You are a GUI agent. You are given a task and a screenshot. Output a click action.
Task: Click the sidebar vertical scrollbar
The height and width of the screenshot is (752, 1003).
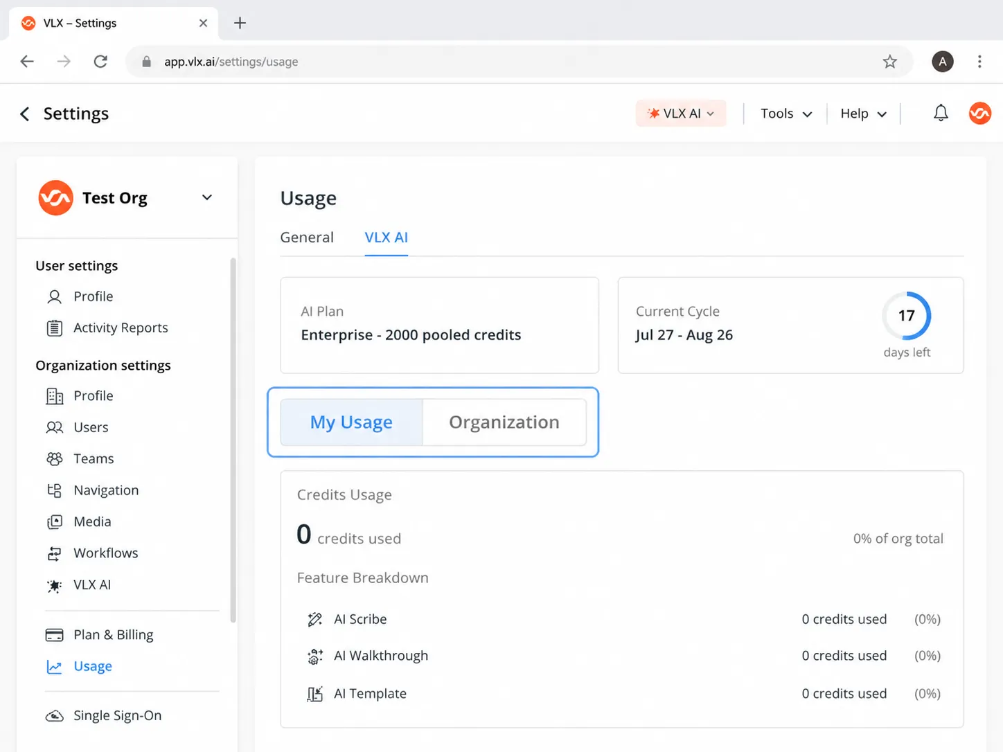[233, 440]
